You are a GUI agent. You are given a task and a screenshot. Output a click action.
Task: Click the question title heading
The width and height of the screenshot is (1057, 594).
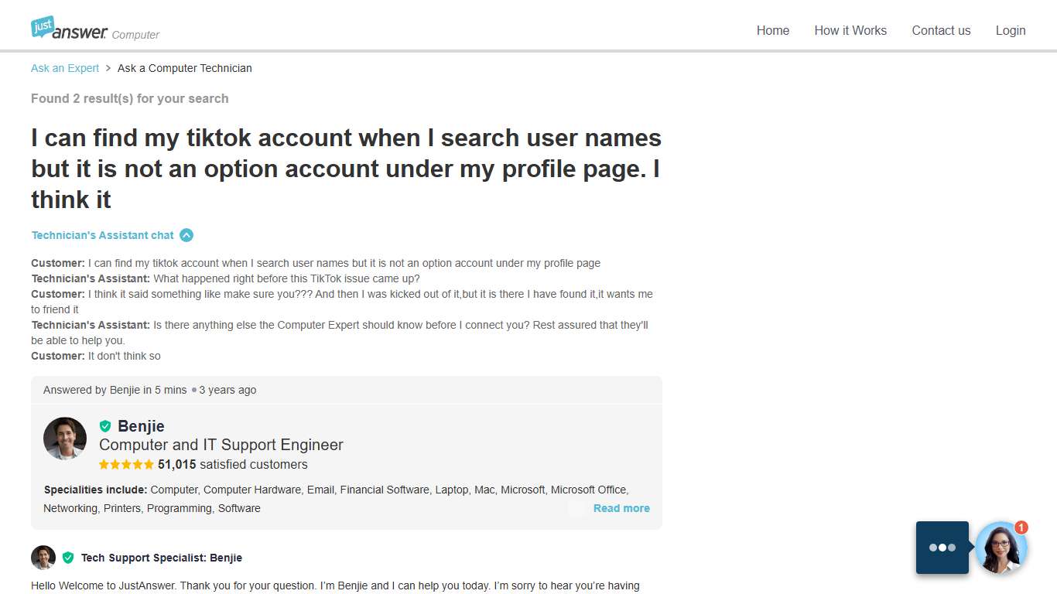[346, 168]
